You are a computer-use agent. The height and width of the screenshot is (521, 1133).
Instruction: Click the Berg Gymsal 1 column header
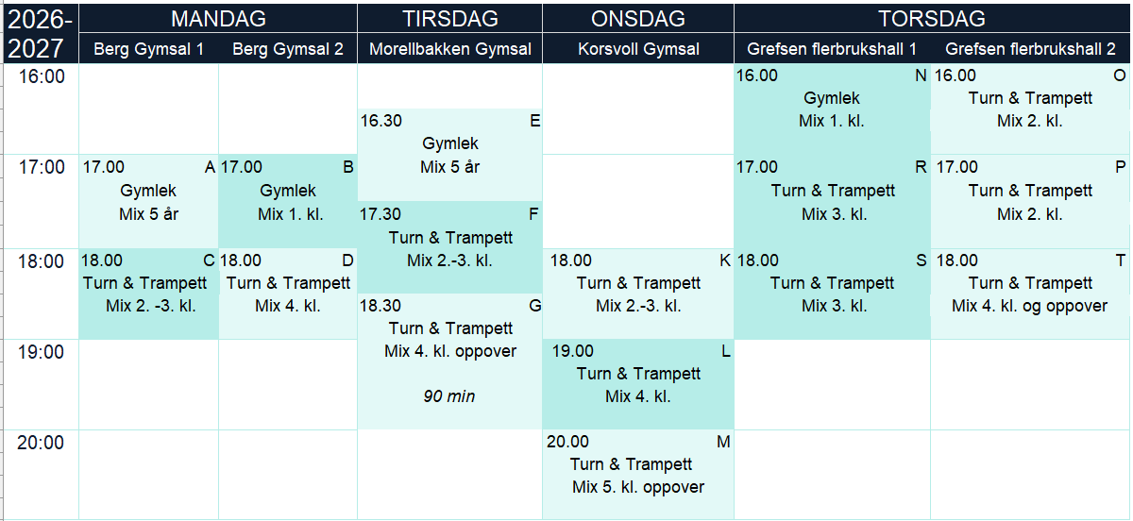(149, 49)
